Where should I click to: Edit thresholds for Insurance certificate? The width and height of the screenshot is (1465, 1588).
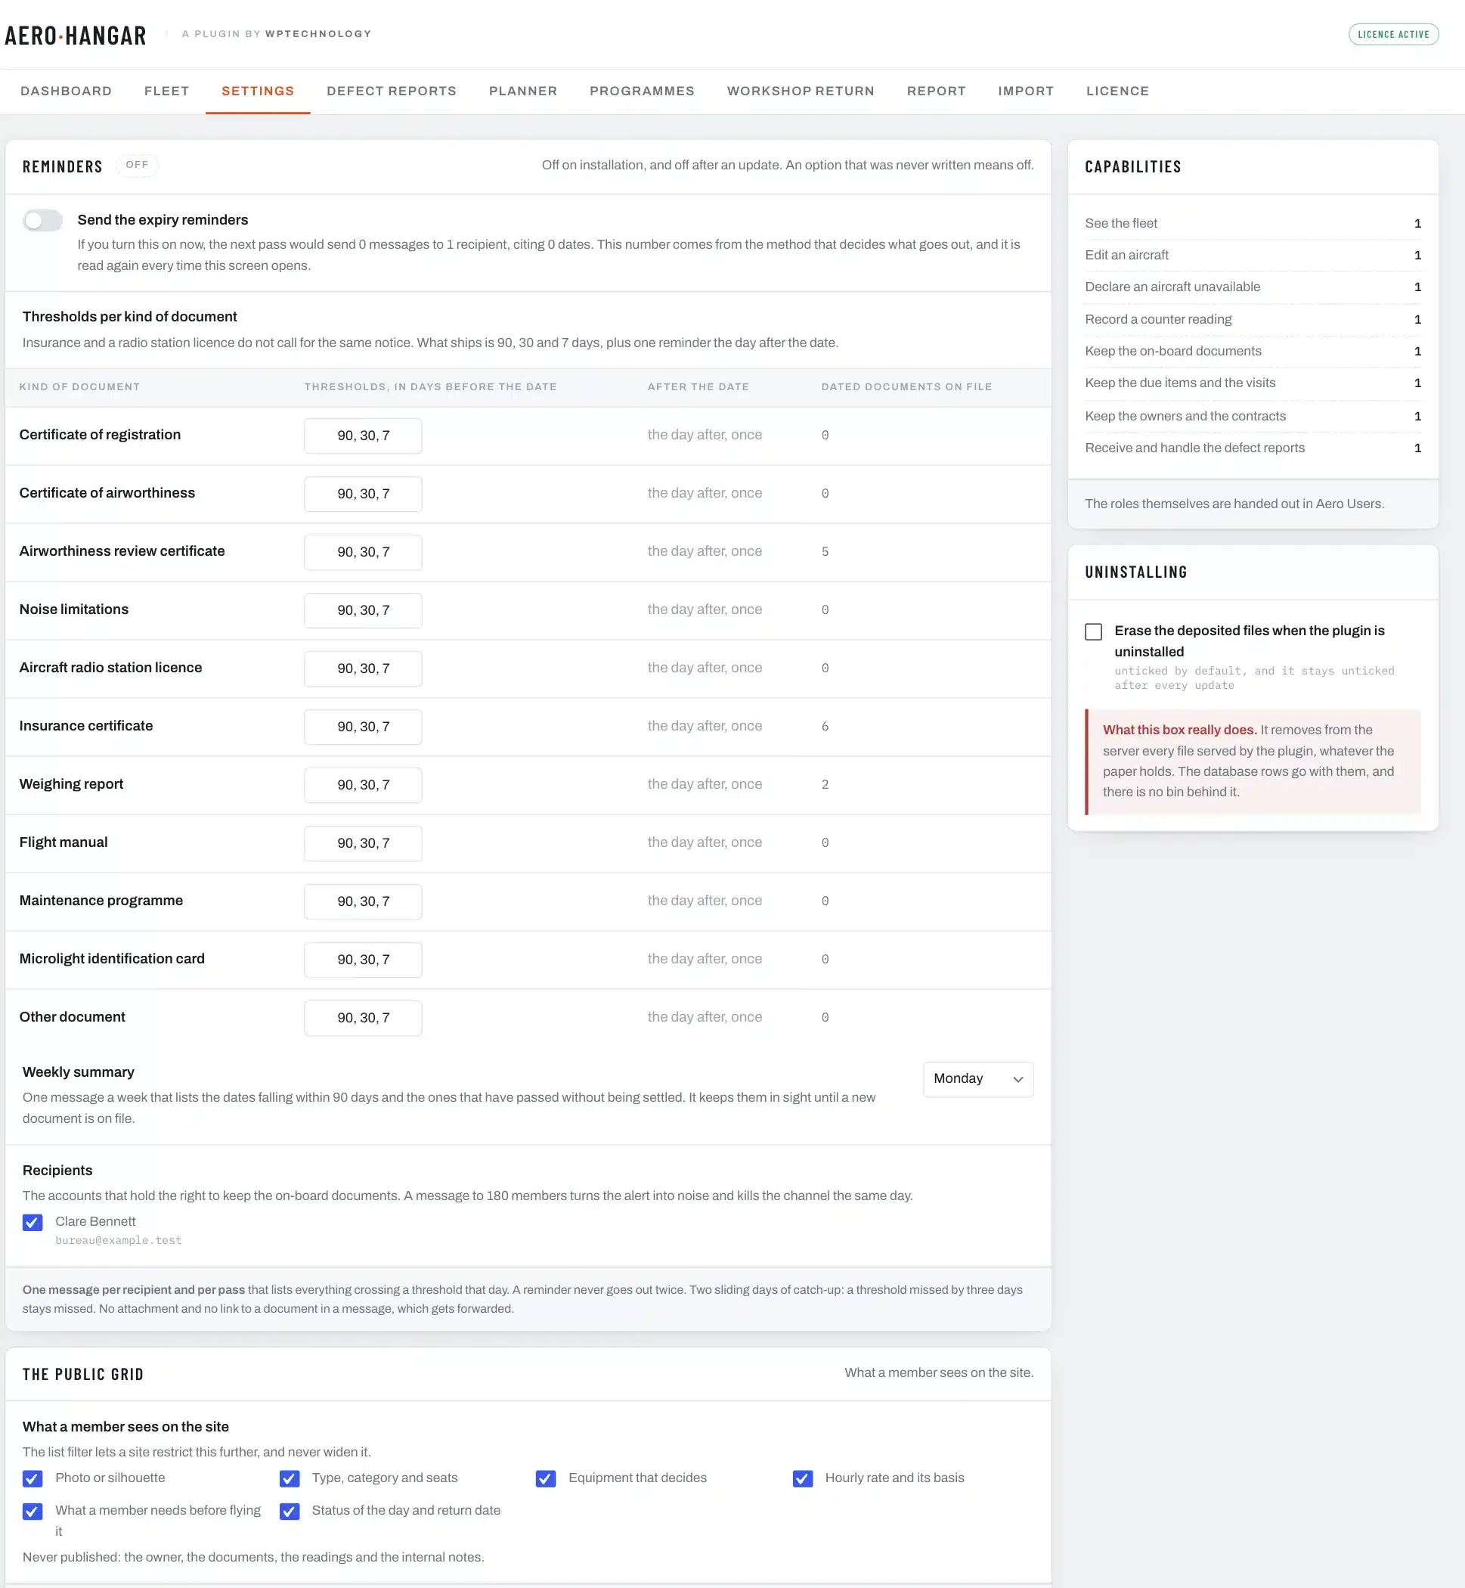[x=363, y=727]
